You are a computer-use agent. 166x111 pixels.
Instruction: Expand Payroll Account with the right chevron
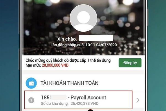(x=138, y=100)
